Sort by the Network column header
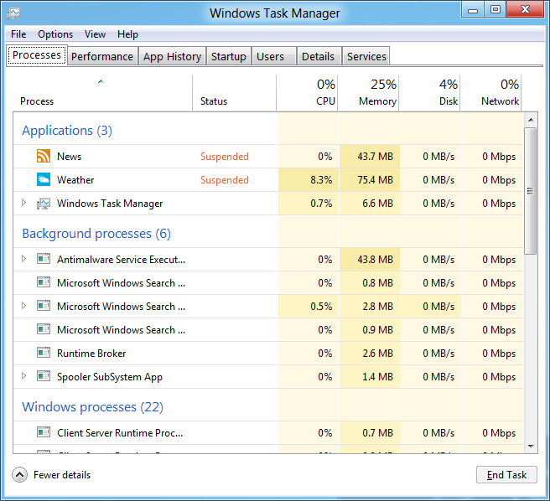 490,92
